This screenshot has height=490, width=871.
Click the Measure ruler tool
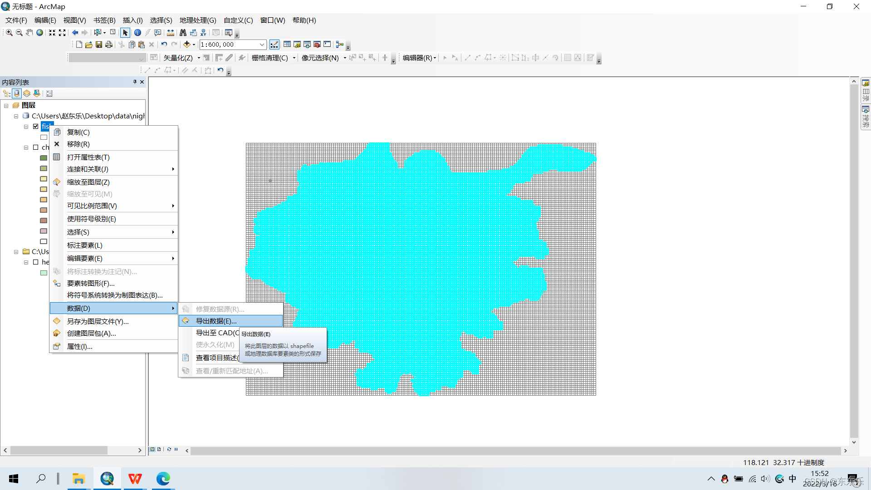click(x=170, y=33)
